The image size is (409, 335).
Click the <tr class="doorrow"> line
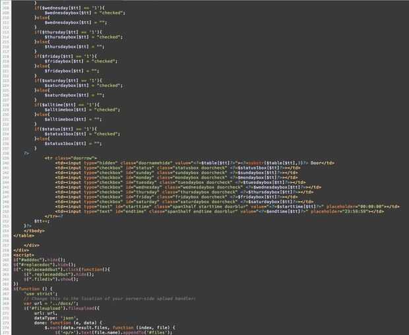click(71, 158)
